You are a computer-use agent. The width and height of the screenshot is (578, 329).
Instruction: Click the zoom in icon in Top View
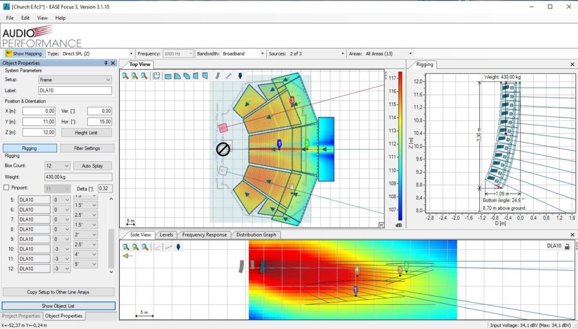point(125,76)
